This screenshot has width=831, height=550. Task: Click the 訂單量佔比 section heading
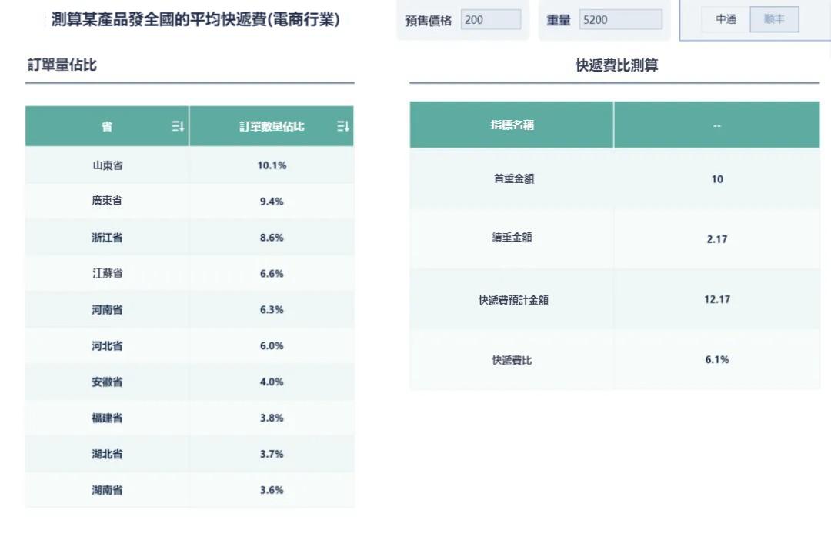click(x=62, y=65)
